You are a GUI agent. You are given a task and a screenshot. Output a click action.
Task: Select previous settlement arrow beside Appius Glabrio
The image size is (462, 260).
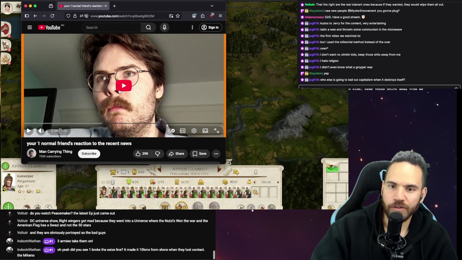point(159,169)
